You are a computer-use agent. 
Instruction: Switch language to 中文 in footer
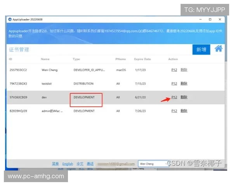(x=80, y=164)
